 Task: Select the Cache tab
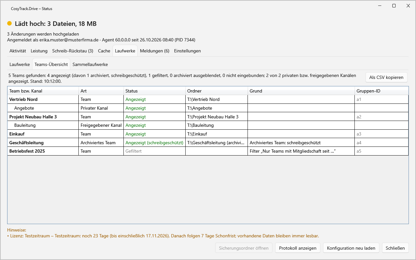pos(104,51)
